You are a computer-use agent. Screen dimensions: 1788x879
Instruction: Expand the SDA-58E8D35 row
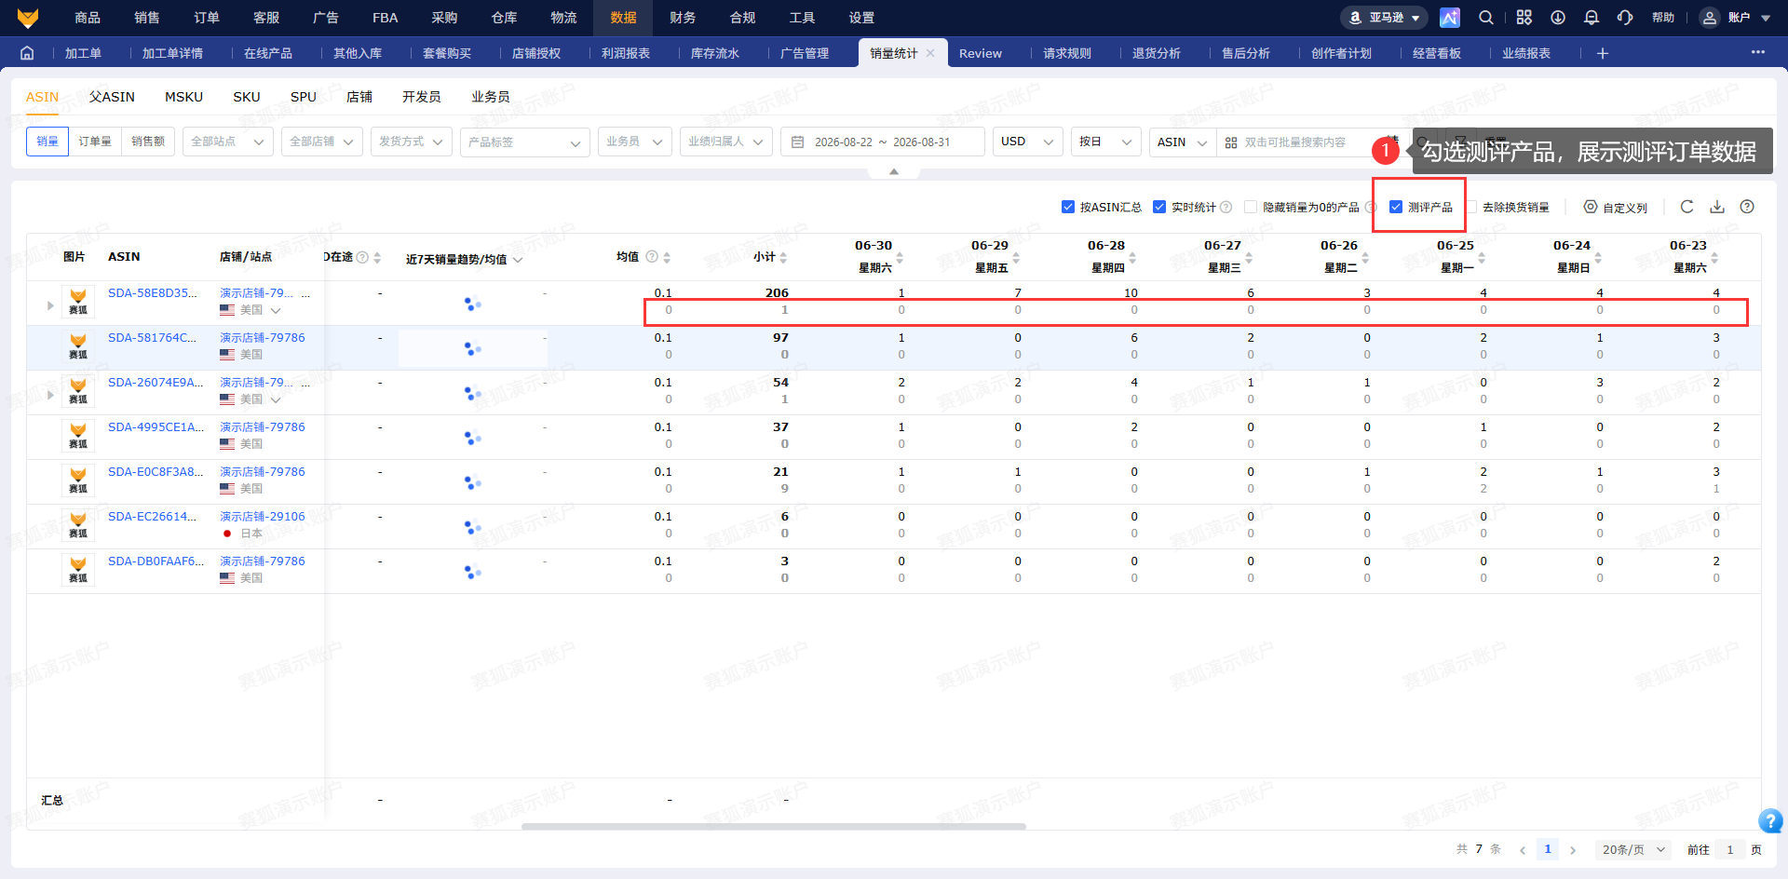[x=50, y=304]
